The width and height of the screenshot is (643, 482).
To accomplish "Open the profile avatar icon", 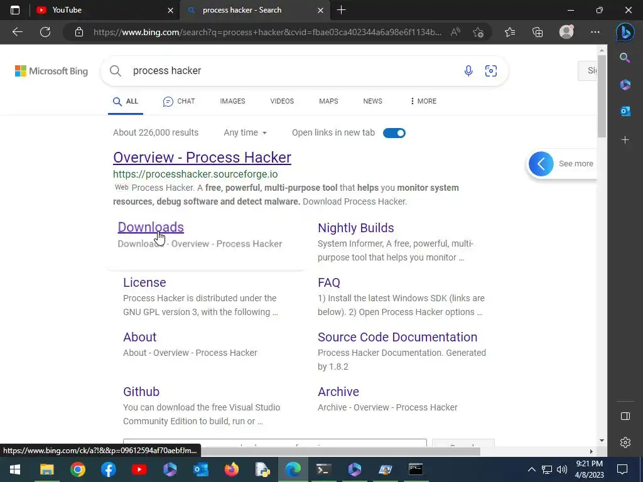I will click(x=566, y=32).
